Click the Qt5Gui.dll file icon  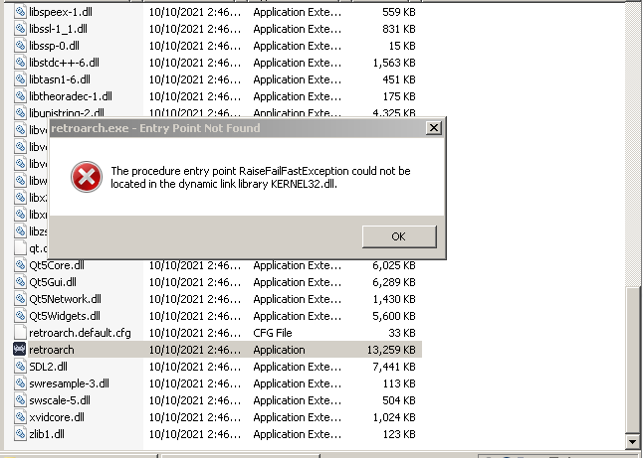point(20,282)
